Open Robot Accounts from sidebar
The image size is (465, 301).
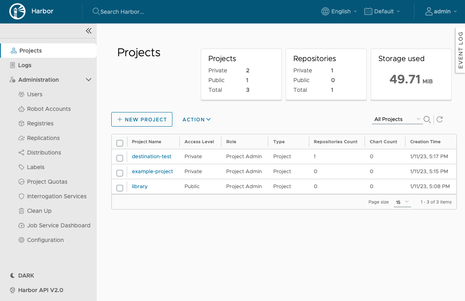coord(49,109)
